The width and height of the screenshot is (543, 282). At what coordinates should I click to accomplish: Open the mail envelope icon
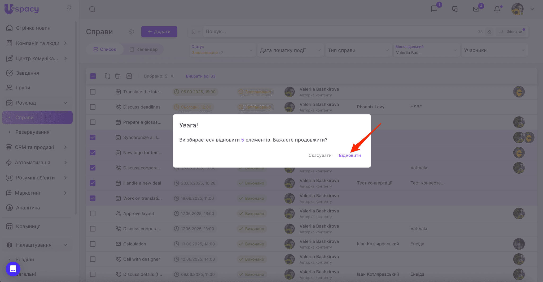point(476,9)
